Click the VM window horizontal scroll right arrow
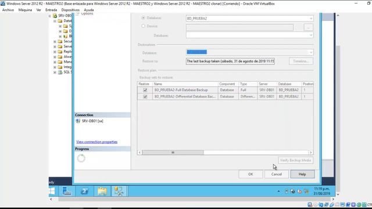Screen dimensions: 372x209 (x=333, y=199)
